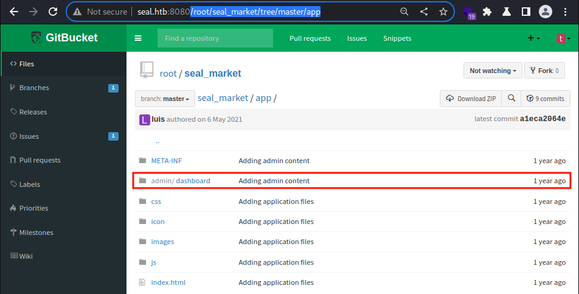
Task: Open Releases in the sidebar
Action: click(x=63, y=112)
